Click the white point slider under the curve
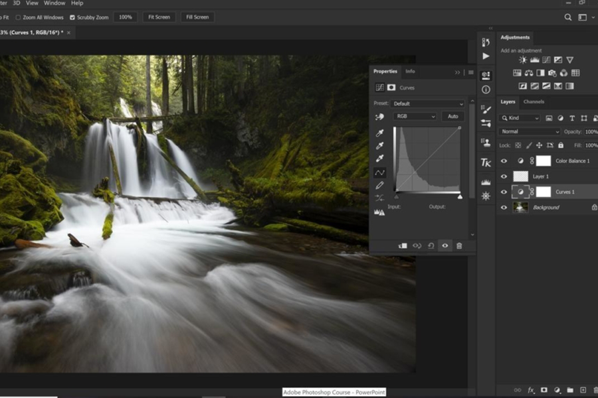598x398 pixels. point(460,197)
